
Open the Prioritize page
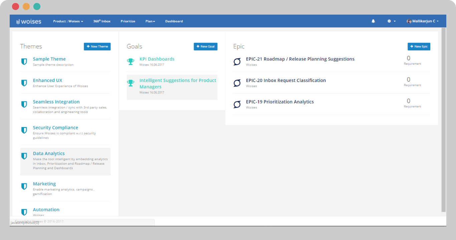point(128,21)
